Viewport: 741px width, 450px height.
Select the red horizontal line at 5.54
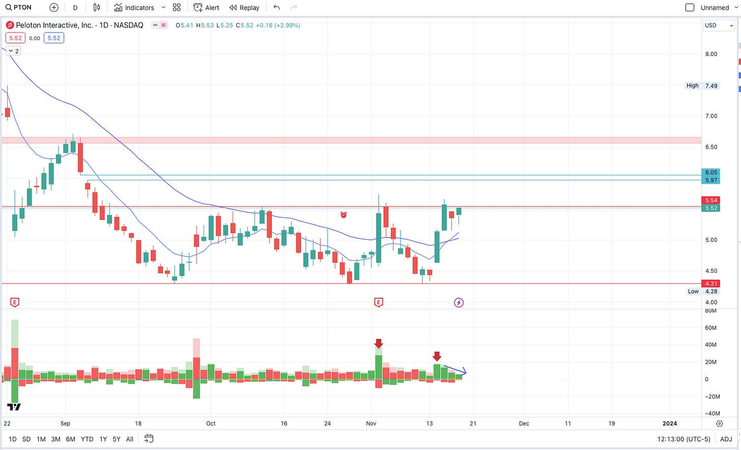coord(351,207)
